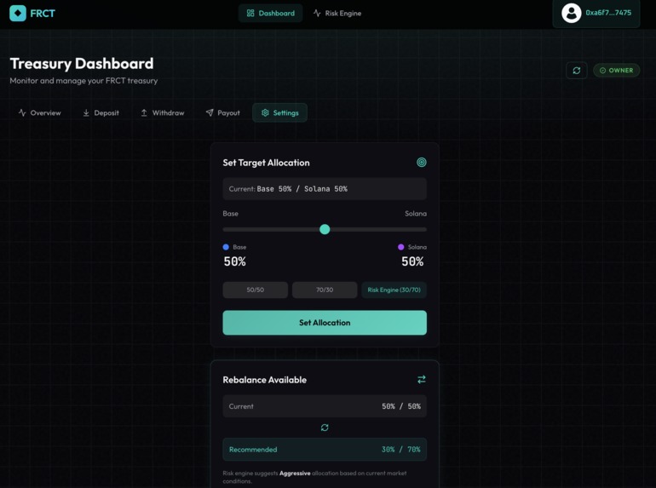Click the blue Base color dot
Screen dimensions: 656x488
tap(226, 247)
